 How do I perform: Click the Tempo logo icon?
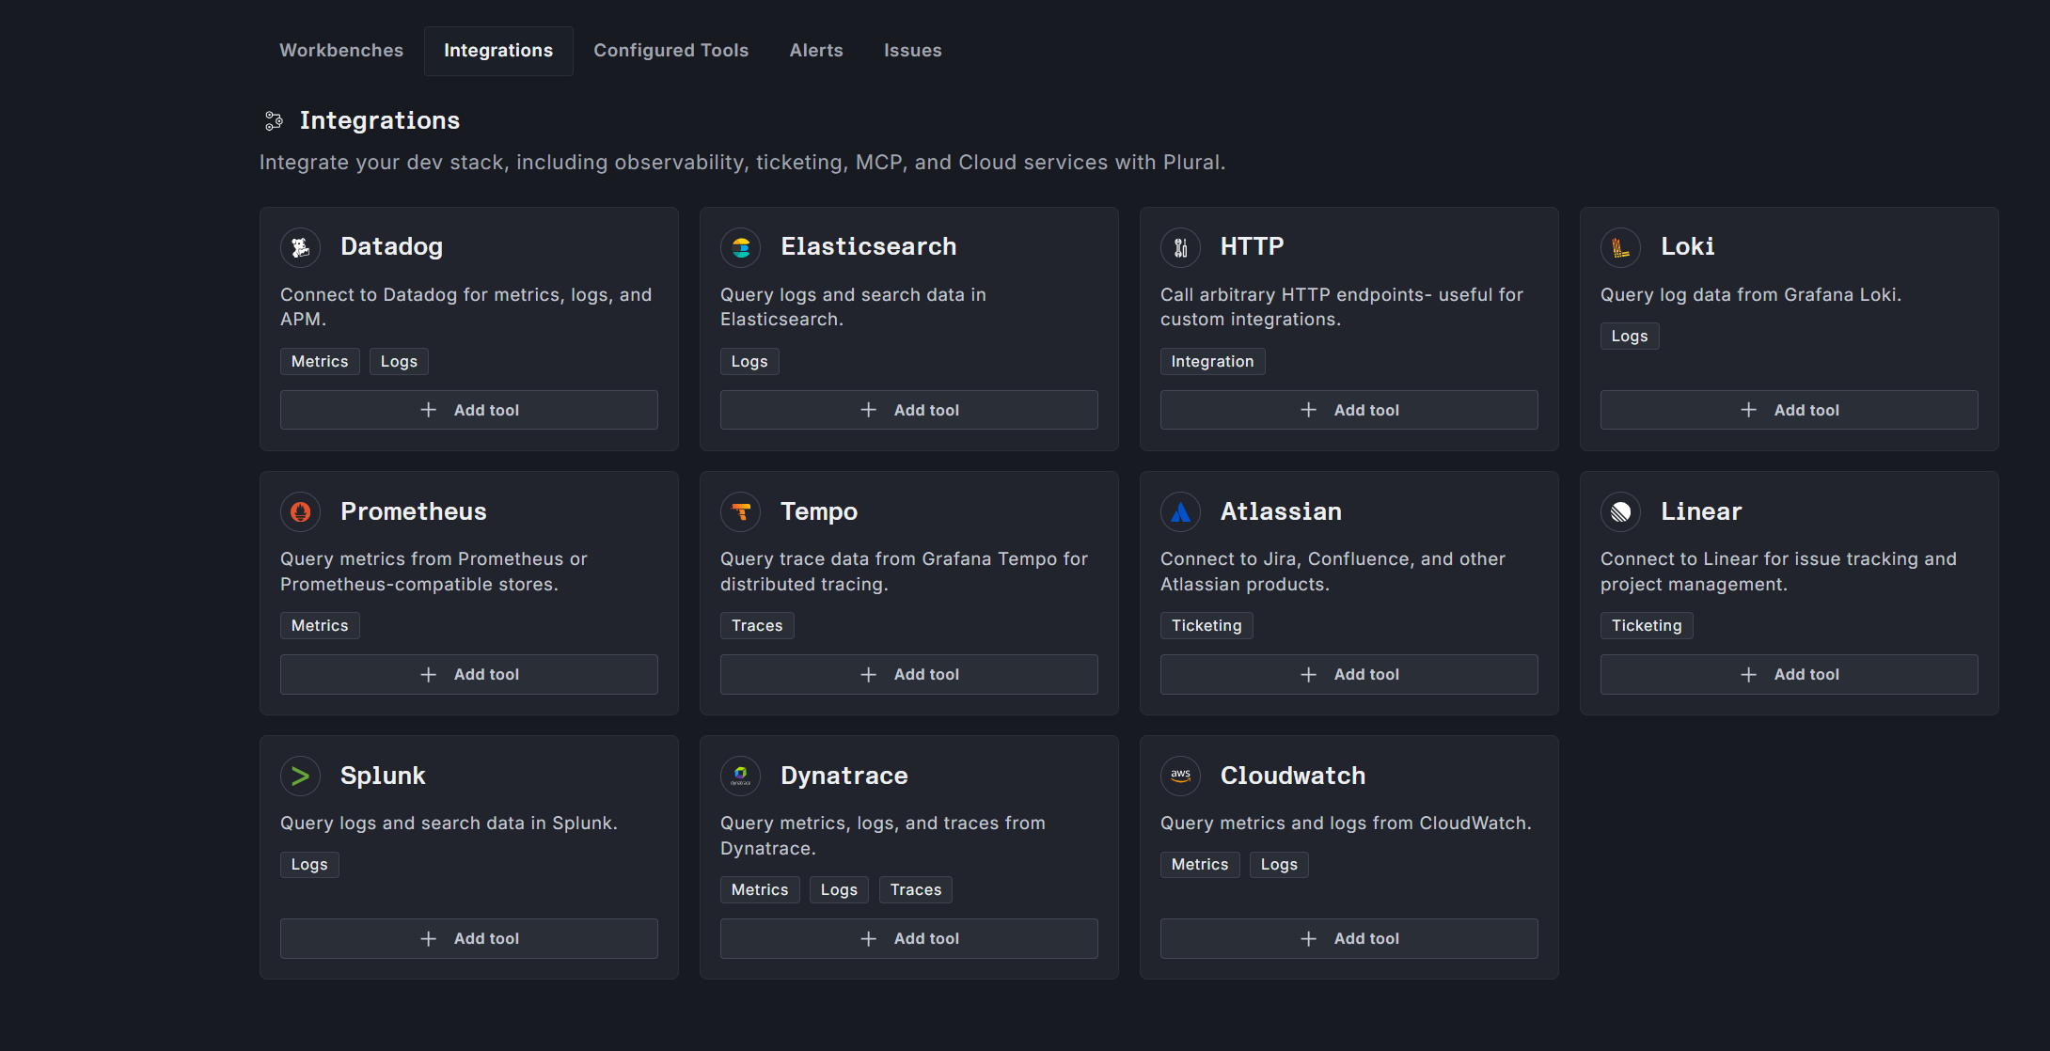(x=741, y=511)
